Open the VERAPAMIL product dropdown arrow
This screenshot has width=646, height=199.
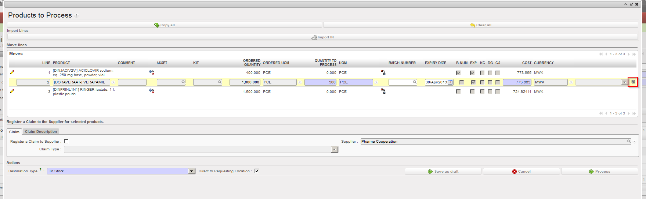tap(113, 82)
